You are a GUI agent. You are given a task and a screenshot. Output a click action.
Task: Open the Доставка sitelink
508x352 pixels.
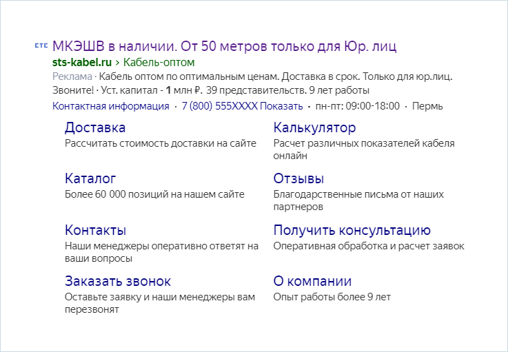coord(95,127)
